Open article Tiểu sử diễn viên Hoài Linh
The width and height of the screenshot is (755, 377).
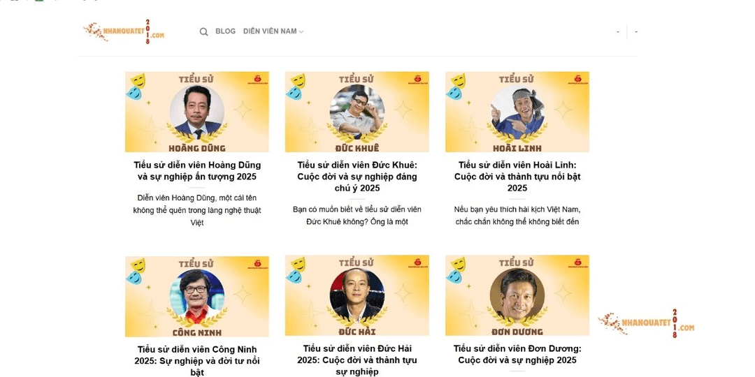517,177
